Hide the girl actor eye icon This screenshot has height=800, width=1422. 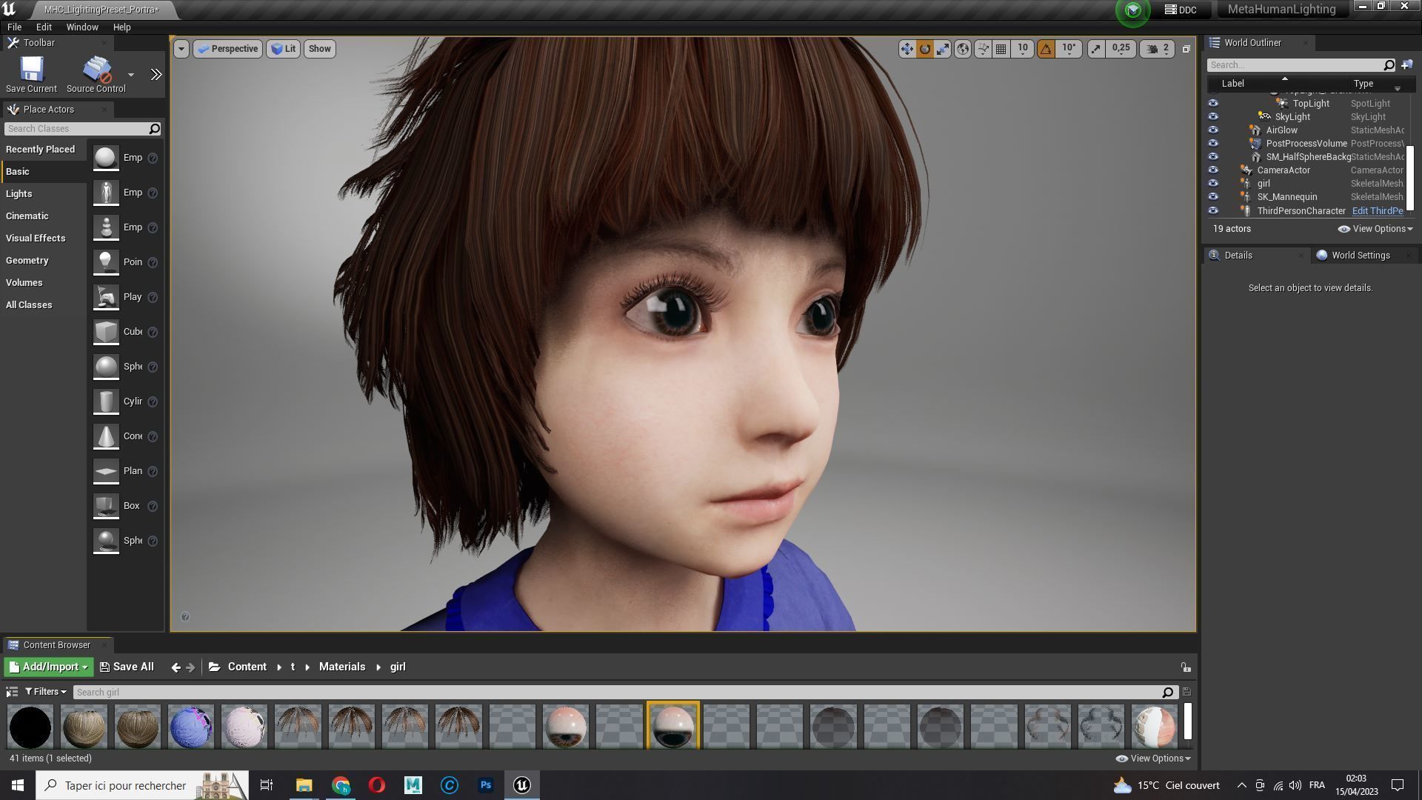(1213, 184)
